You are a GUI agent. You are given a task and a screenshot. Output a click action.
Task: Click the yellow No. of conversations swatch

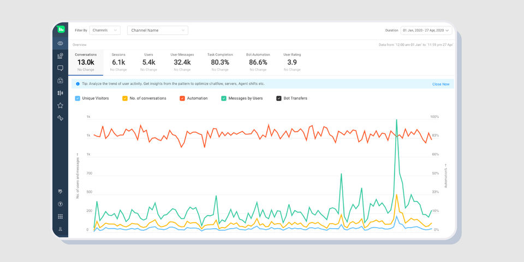pyautogui.click(x=125, y=98)
